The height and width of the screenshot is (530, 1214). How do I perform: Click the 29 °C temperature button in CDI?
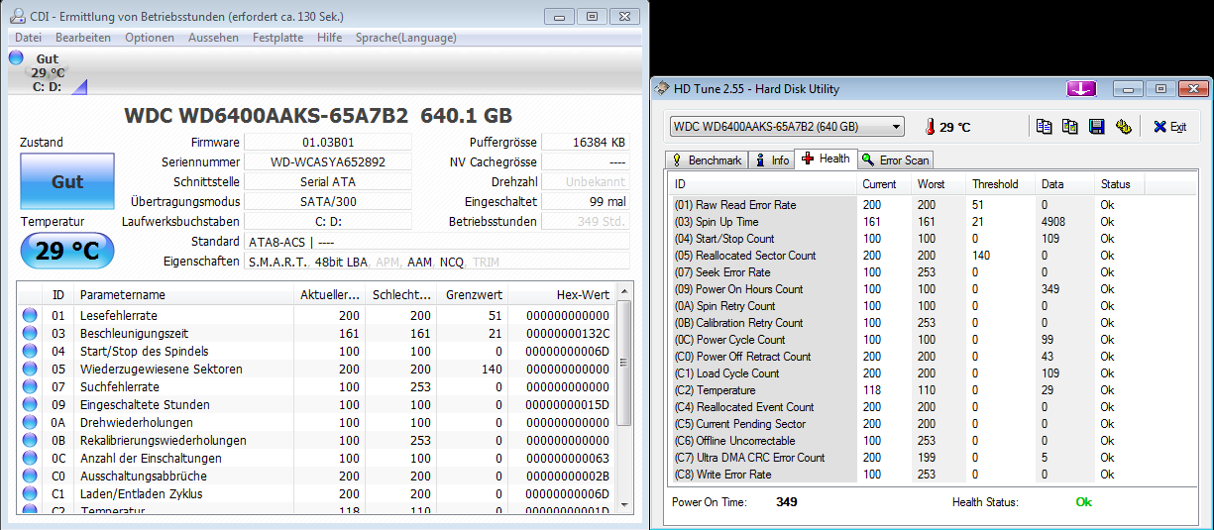[x=67, y=251]
